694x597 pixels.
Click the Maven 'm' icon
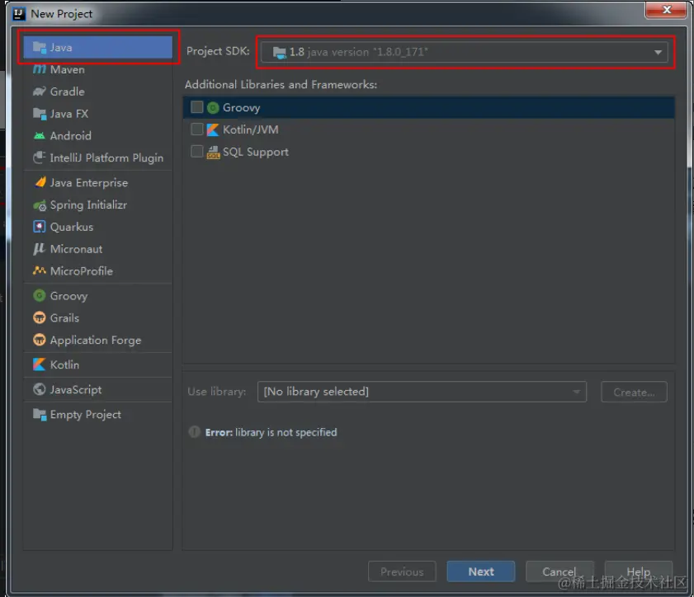click(40, 69)
